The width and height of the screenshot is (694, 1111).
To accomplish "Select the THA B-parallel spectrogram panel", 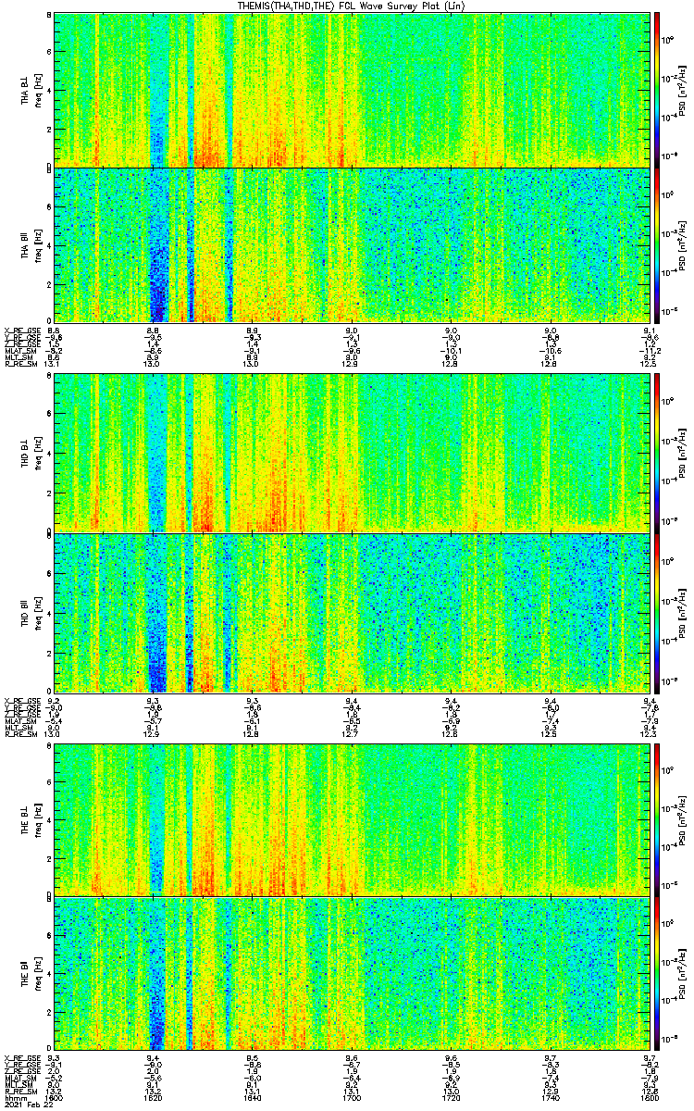I will point(351,244).
